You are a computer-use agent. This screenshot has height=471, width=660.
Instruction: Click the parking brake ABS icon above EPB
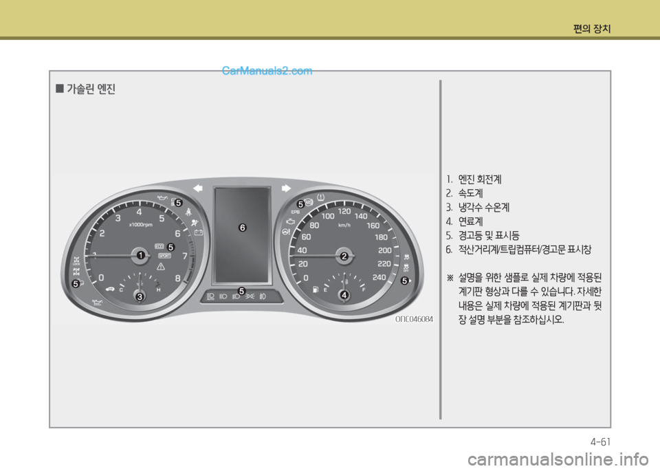309,202
